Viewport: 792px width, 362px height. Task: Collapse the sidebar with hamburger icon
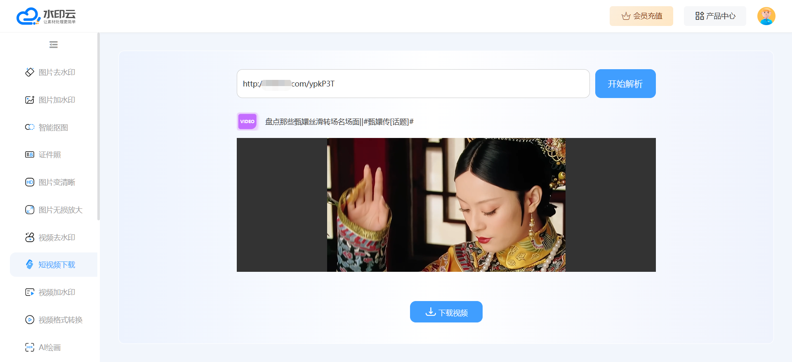pos(53,44)
